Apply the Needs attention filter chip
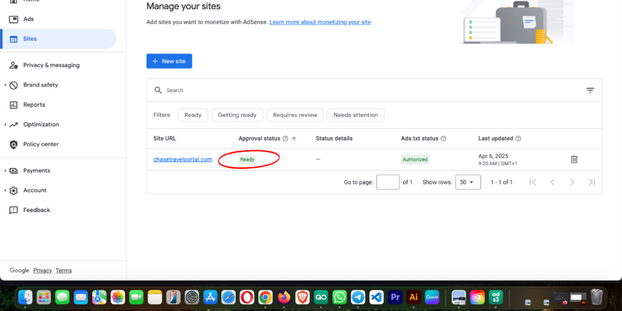Viewport: 622px width, 311px height. (356, 115)
